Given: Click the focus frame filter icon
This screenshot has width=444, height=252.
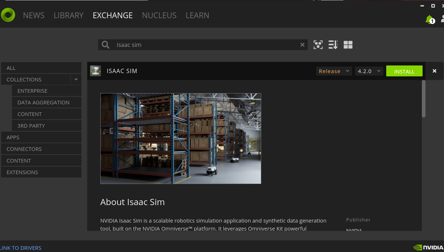Looking at the screenshot, I should (x=318, y=45).
